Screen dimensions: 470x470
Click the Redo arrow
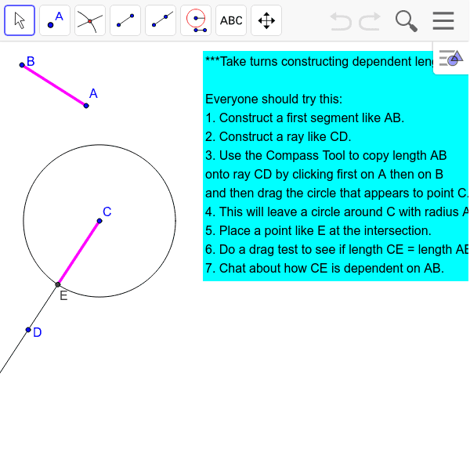[x=370, y=21]
